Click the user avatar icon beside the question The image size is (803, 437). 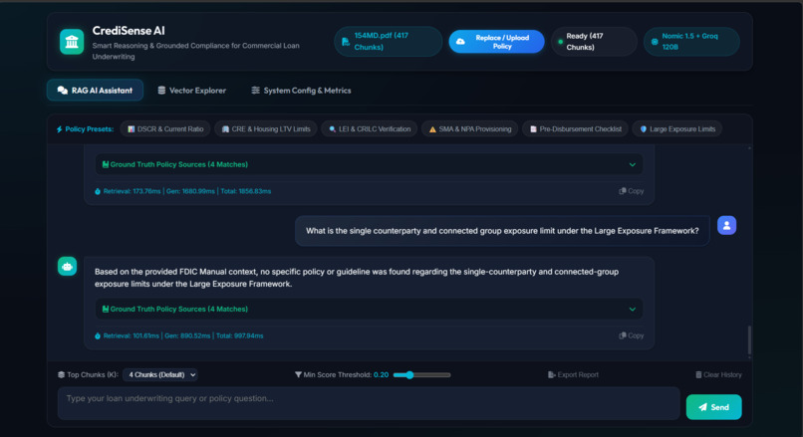click(726, 225)
